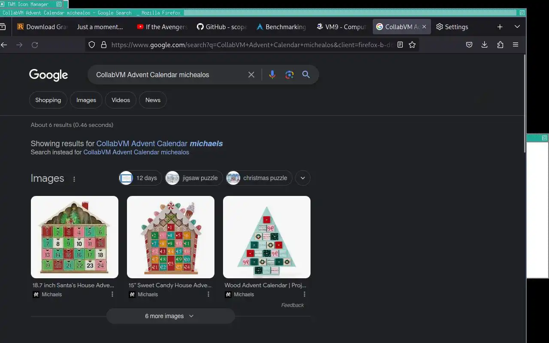Search by image with the Lens icon

point(290,75)
